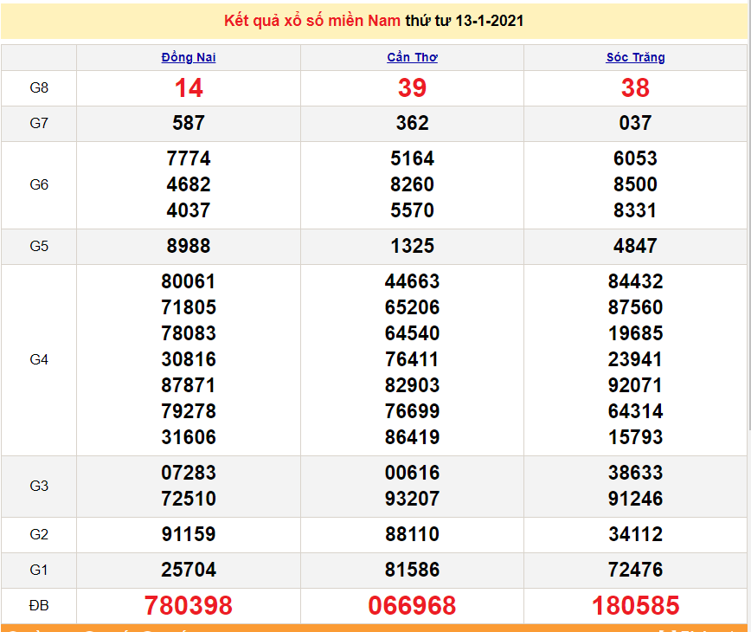
Task: Select G8 number 14 under Đồng Nai
Action: [188, 87]
